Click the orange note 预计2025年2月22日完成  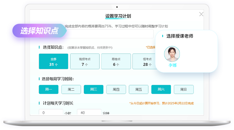(178, 103)
